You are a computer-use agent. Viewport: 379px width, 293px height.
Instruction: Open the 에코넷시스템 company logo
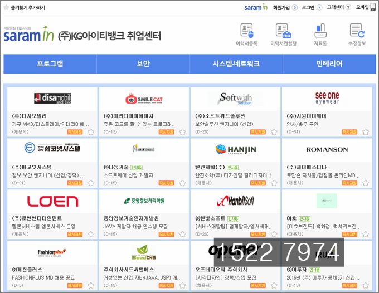click(52, 148)
